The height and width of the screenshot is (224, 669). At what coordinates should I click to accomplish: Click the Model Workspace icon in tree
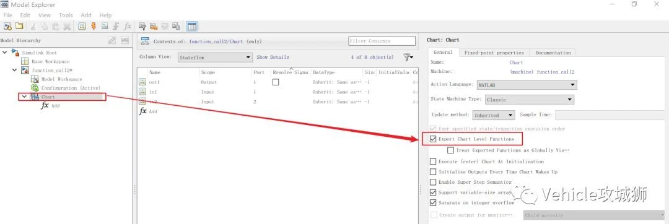(x=35, y=79)
